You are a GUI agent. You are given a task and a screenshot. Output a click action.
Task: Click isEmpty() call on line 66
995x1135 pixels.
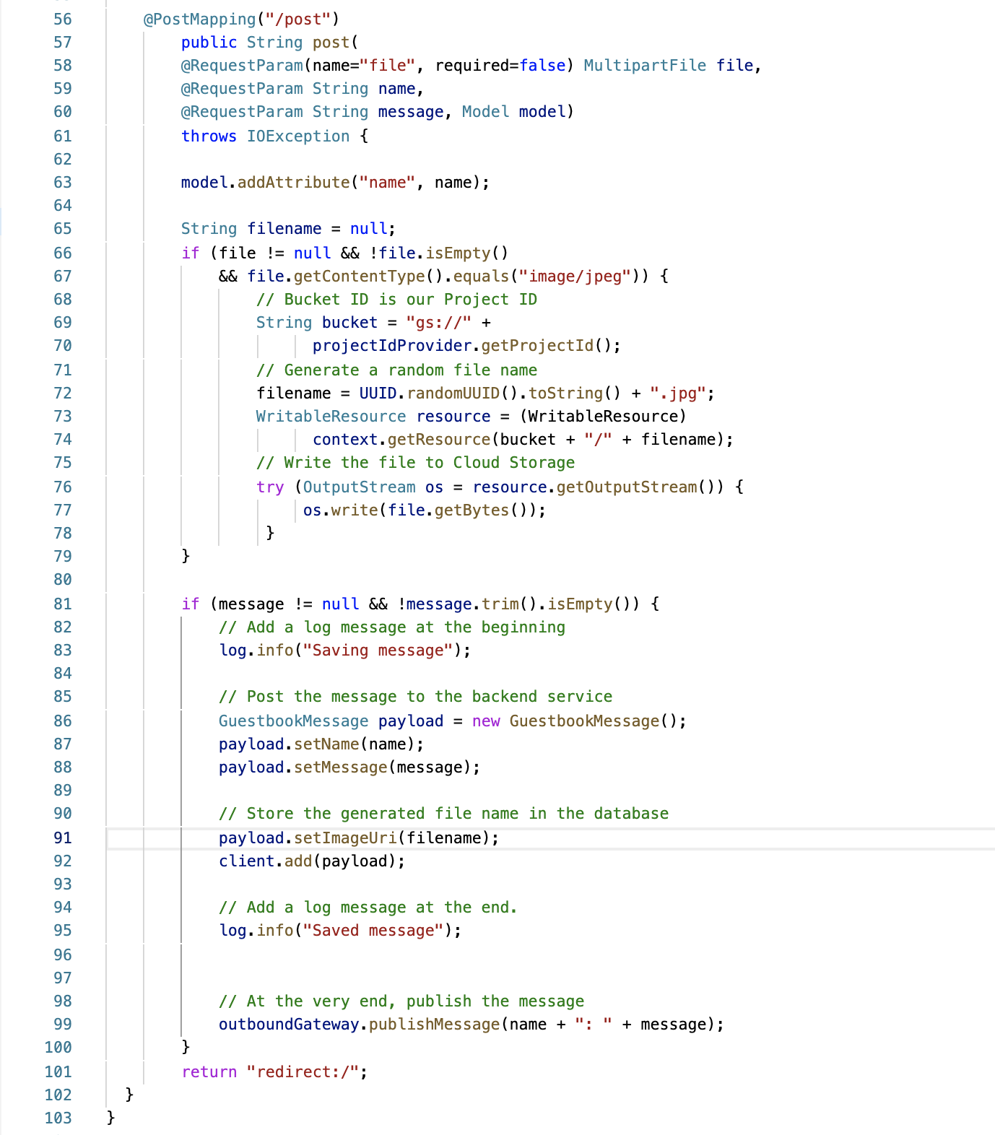[467, 253]
